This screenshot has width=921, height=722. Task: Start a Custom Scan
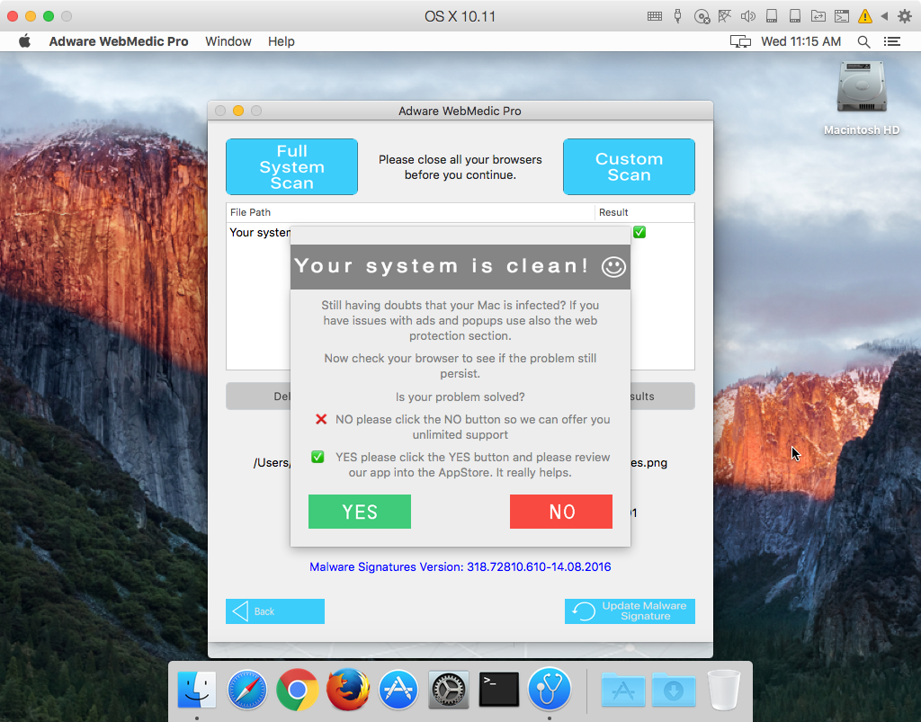click(x=629, y=167)
